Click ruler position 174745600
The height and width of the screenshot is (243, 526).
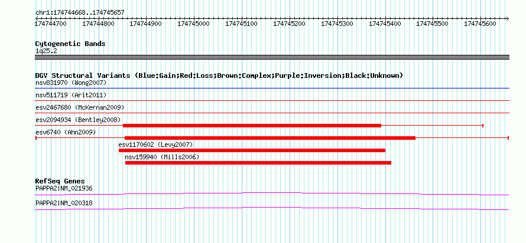[x=480, y=24]
